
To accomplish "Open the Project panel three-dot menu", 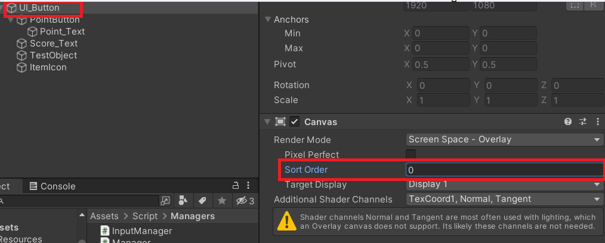I will [x=248, y=186].
